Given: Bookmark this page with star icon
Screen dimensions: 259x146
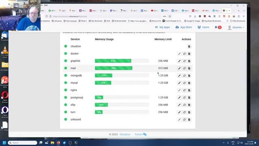Looking at the screenshot, I should tap(170, 16).
